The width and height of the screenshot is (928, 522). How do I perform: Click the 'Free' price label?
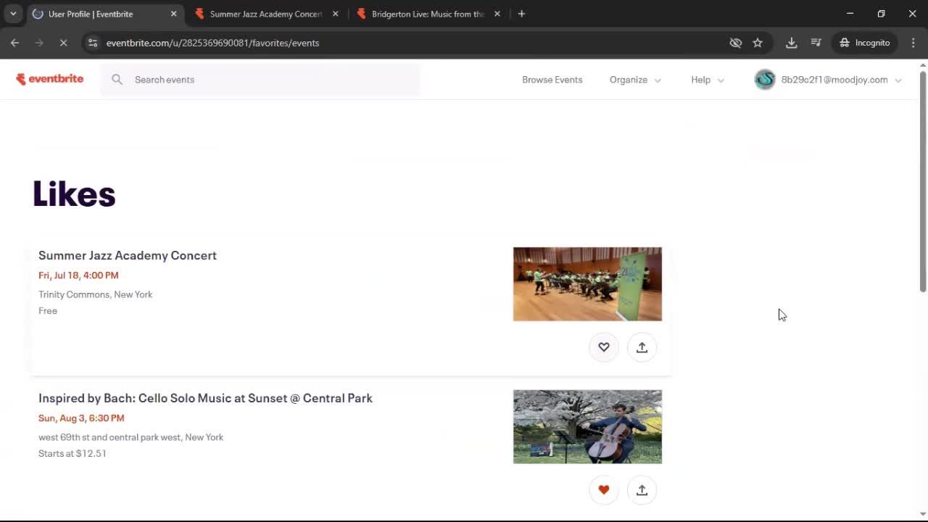(x=48, y=310)
